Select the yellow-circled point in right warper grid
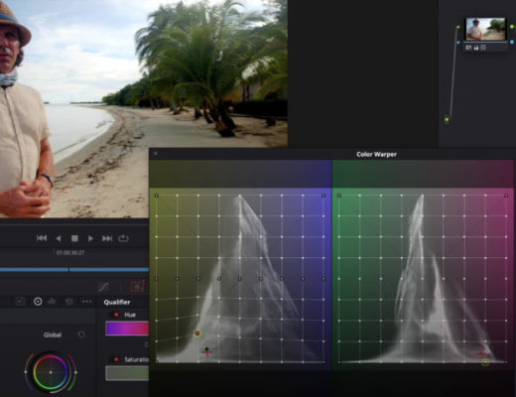Viewport: 516px width, 397px height. click(x=485, y=362)
